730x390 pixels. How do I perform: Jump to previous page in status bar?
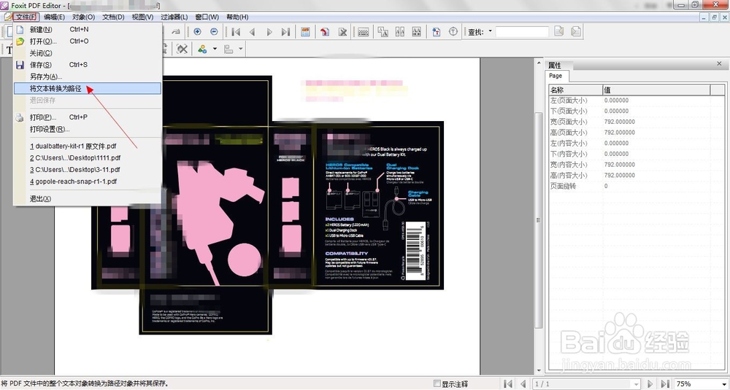pyautogui.click(x=523, y=384)
